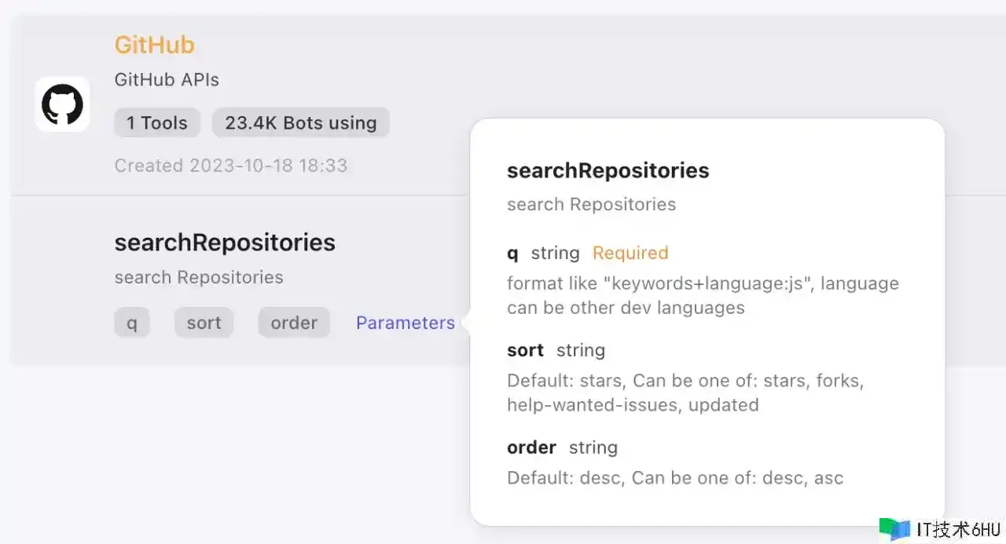Click the orange Required label
Screen dimensions: 1006x544
[x=630, y=253]
